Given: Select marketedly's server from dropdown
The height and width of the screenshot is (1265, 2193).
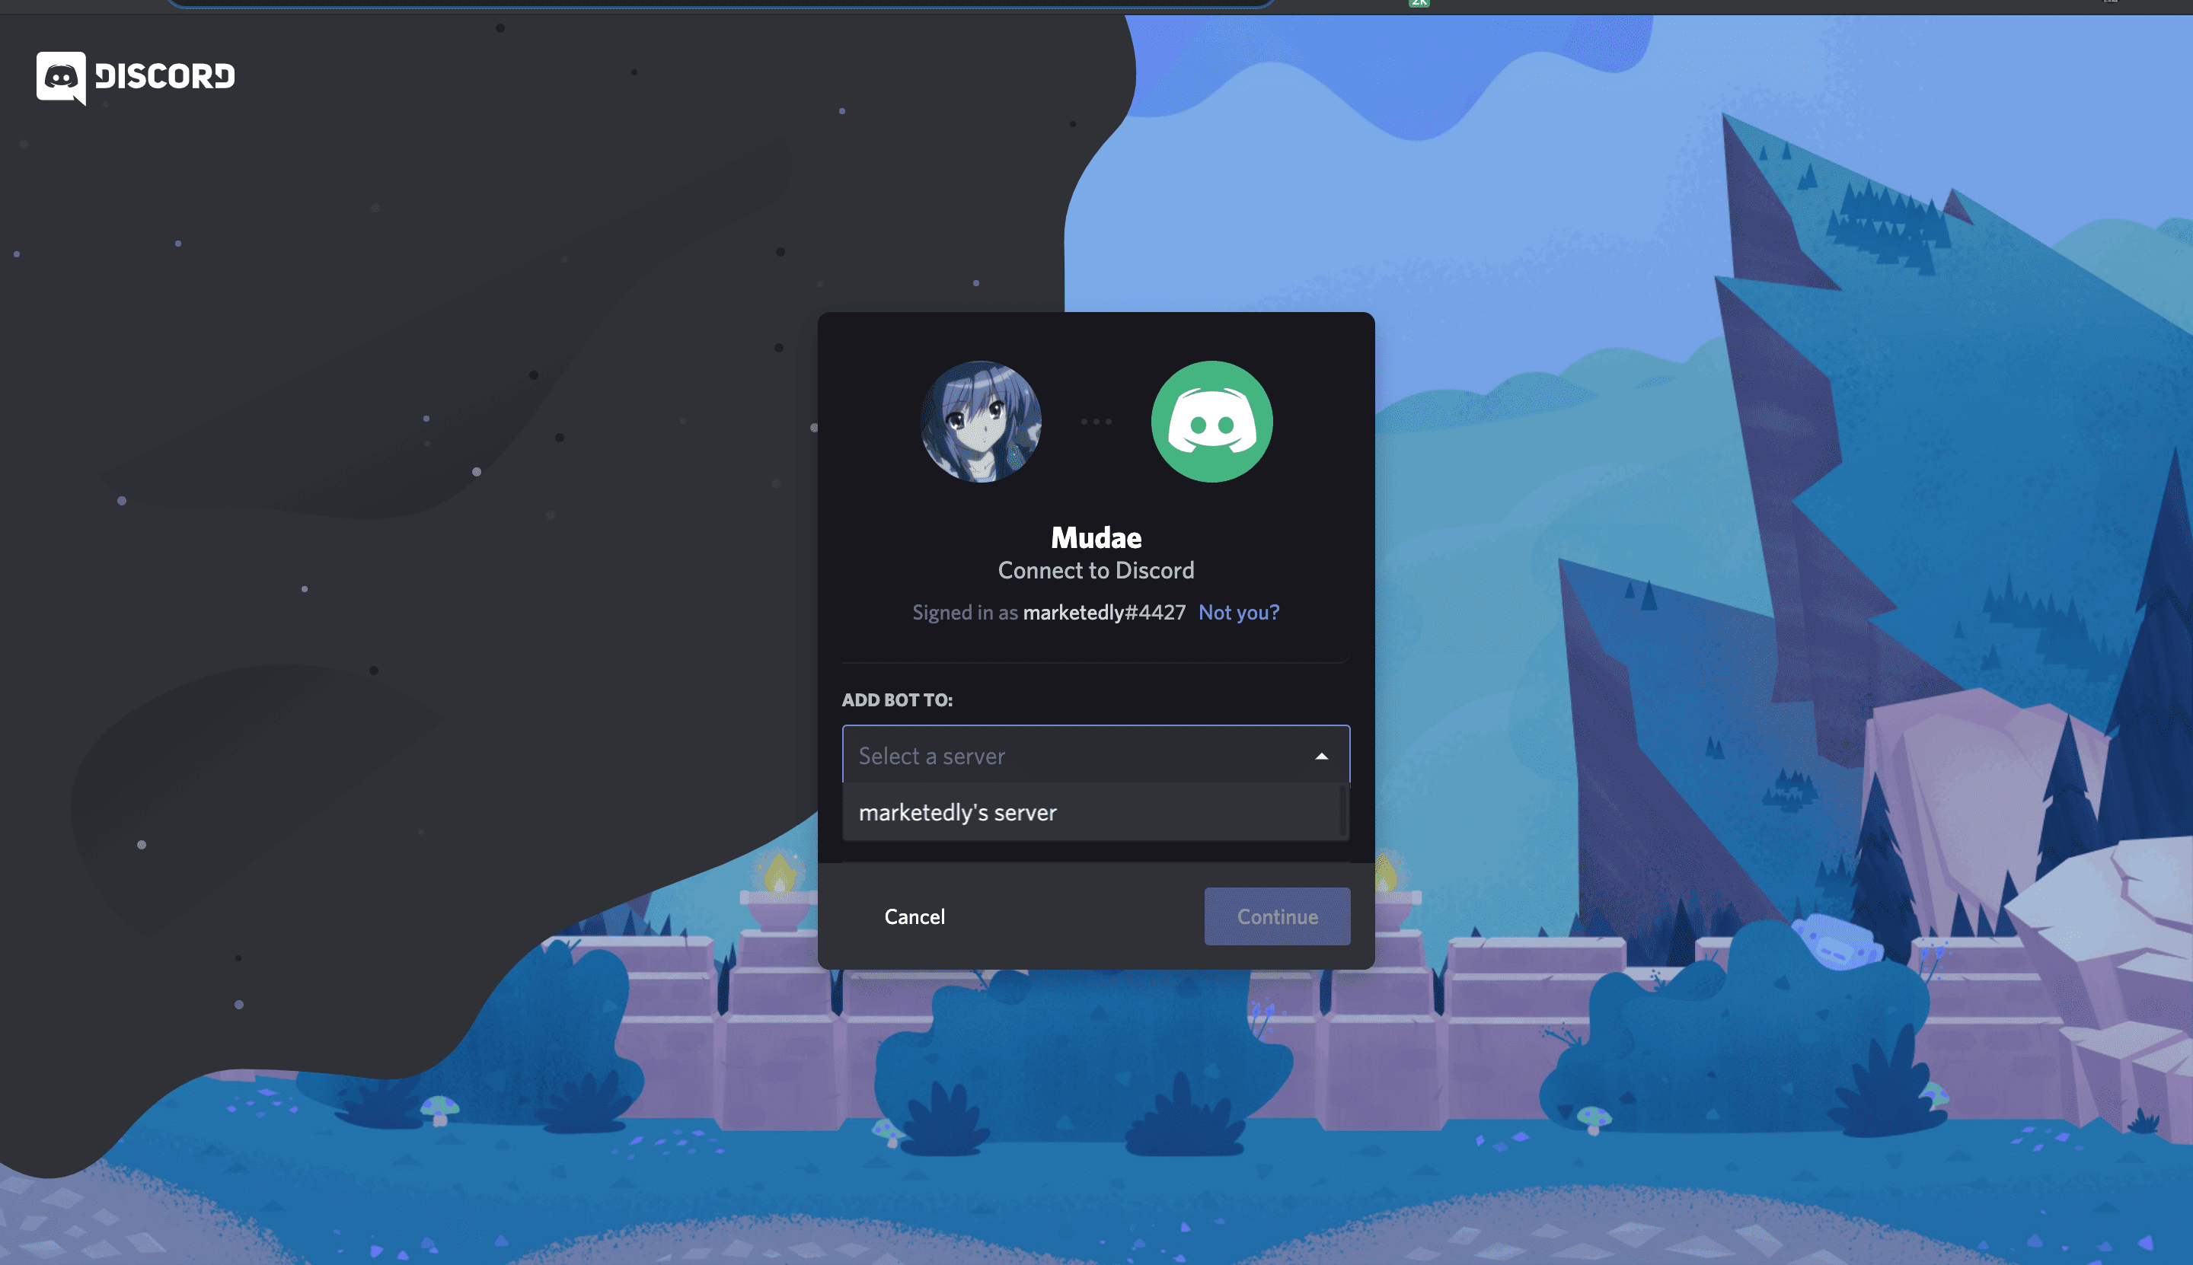Looking at the screenshot, I should pyautogui.click(x=1095, y=811).
